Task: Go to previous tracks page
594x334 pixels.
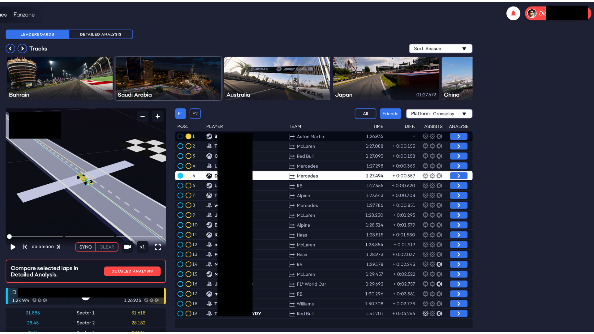Action: [x=10, y=49]
